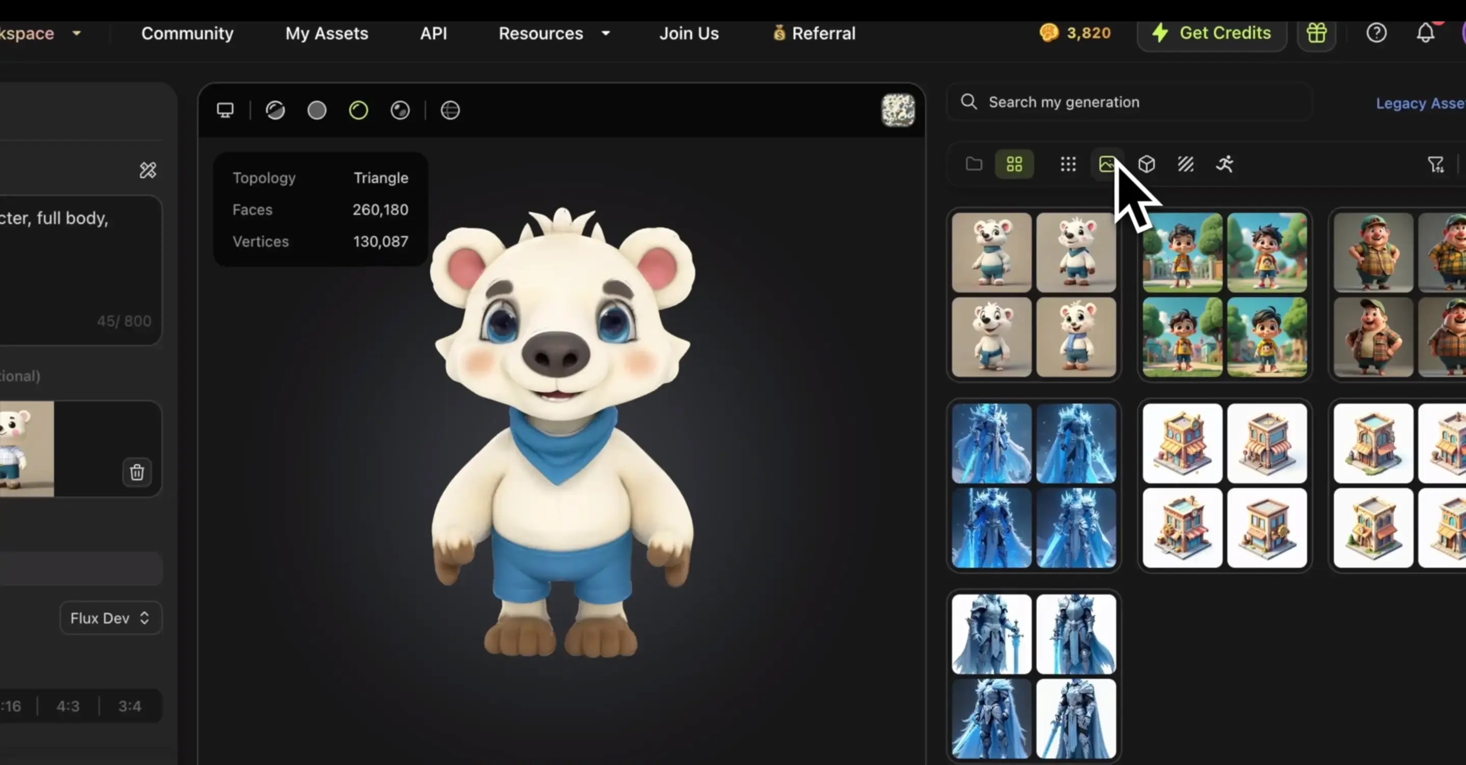1466x765 pixels.
Task: Filter generations by animation running figure icon
Action: coord(1225,164)
